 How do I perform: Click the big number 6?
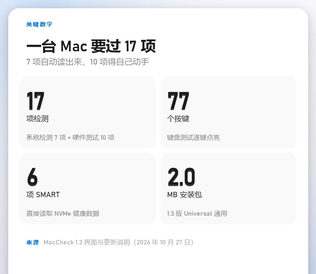tap(32, 177)
